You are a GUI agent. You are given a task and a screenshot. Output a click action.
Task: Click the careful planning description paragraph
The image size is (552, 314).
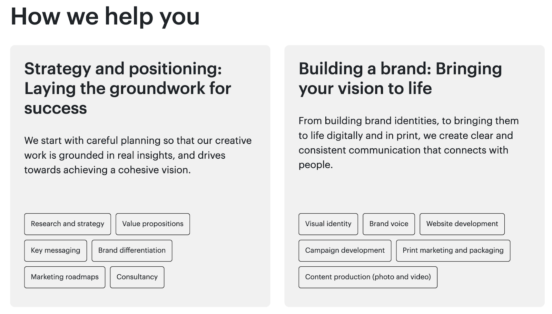pos(138,155)
